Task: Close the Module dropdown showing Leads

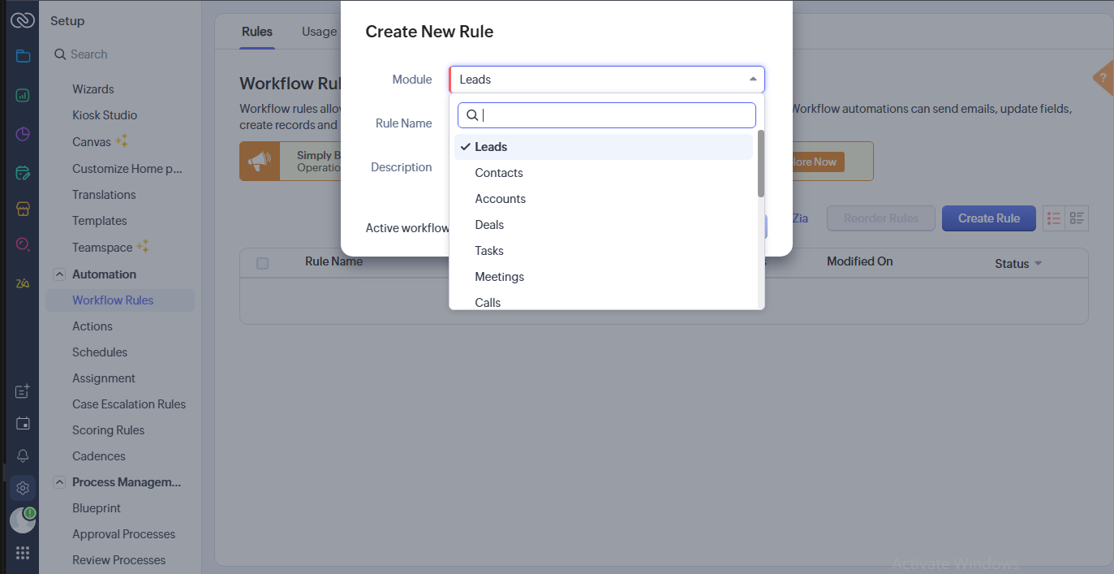Action: 752,80
